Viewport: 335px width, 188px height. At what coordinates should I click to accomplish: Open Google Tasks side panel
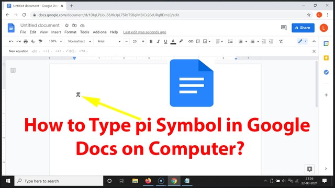click(x=326, y=72)
